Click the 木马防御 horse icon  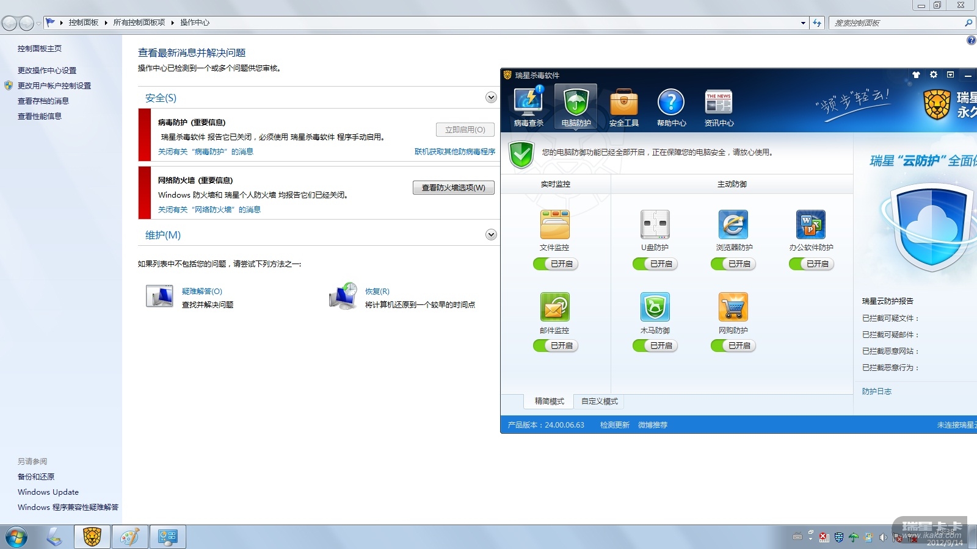[655, 307]
